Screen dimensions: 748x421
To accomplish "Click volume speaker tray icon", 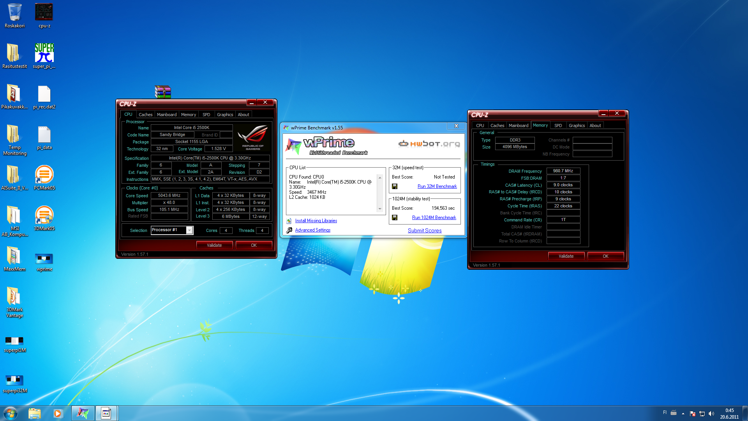I will pos(711,414).
